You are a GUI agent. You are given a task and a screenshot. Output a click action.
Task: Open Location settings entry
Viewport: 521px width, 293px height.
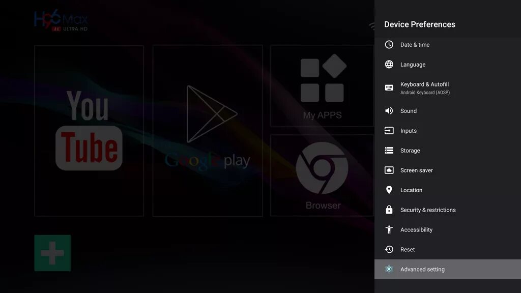(x=448, y=190)
